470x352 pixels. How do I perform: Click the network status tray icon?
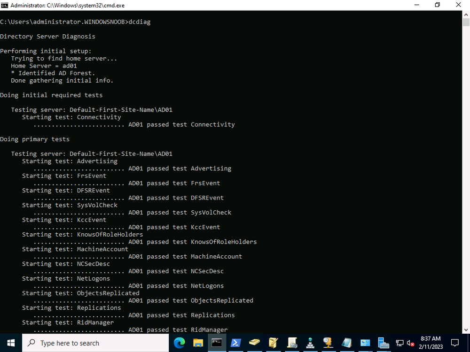click(399, 343)
